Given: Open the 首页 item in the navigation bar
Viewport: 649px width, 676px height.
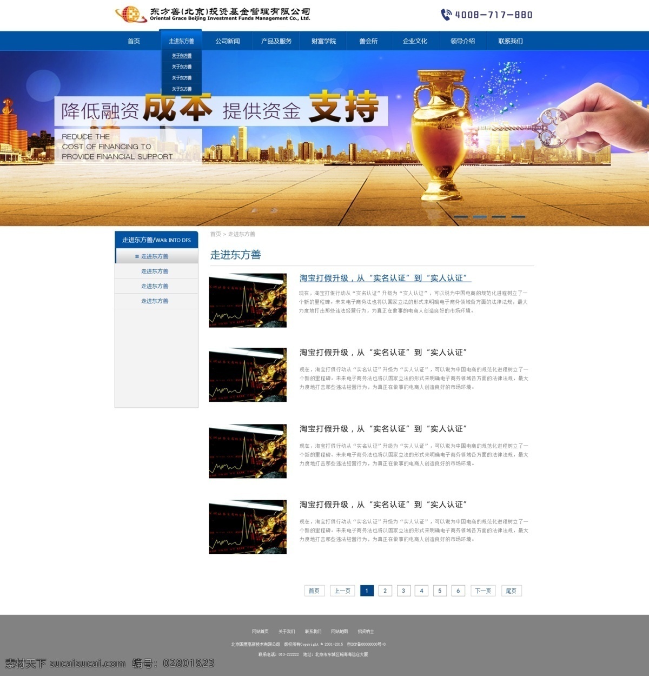Looking at the screenshot, I should click(x=134, y=41).
